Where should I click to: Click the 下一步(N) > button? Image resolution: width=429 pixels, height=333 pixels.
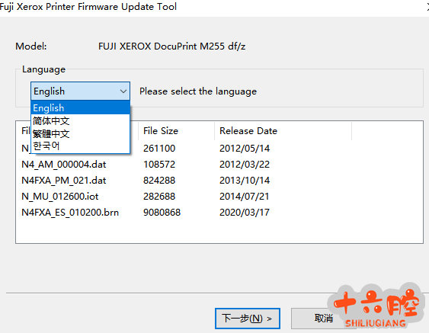coord(248,319)
